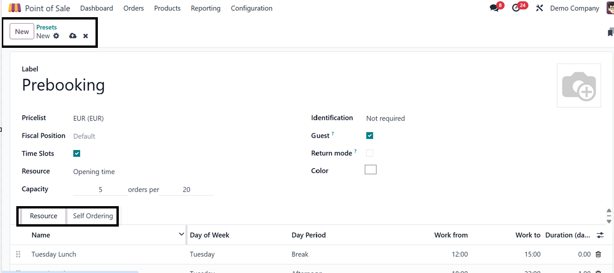Toggle the Guest checkbox
Image resolution: width=614 pixels, height=273 pixels.
369,136
